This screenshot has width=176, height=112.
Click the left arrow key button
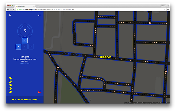click(19, 47)
